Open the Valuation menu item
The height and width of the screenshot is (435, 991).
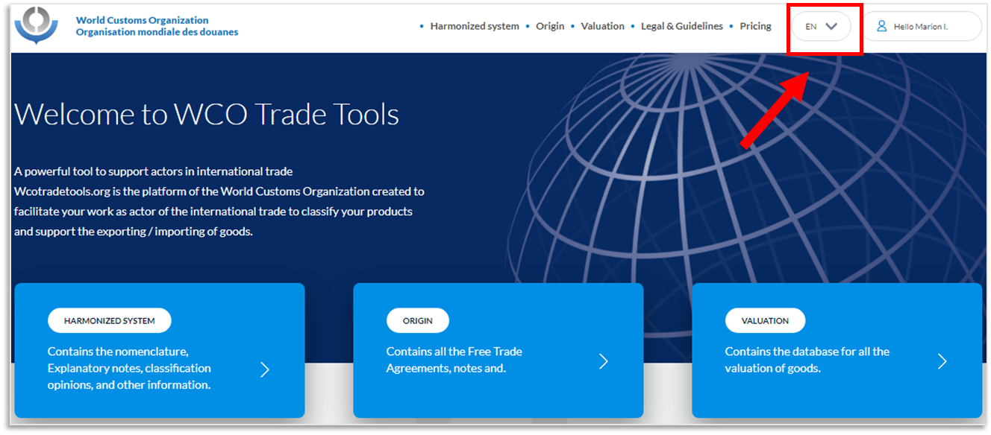tap(602, 26)
